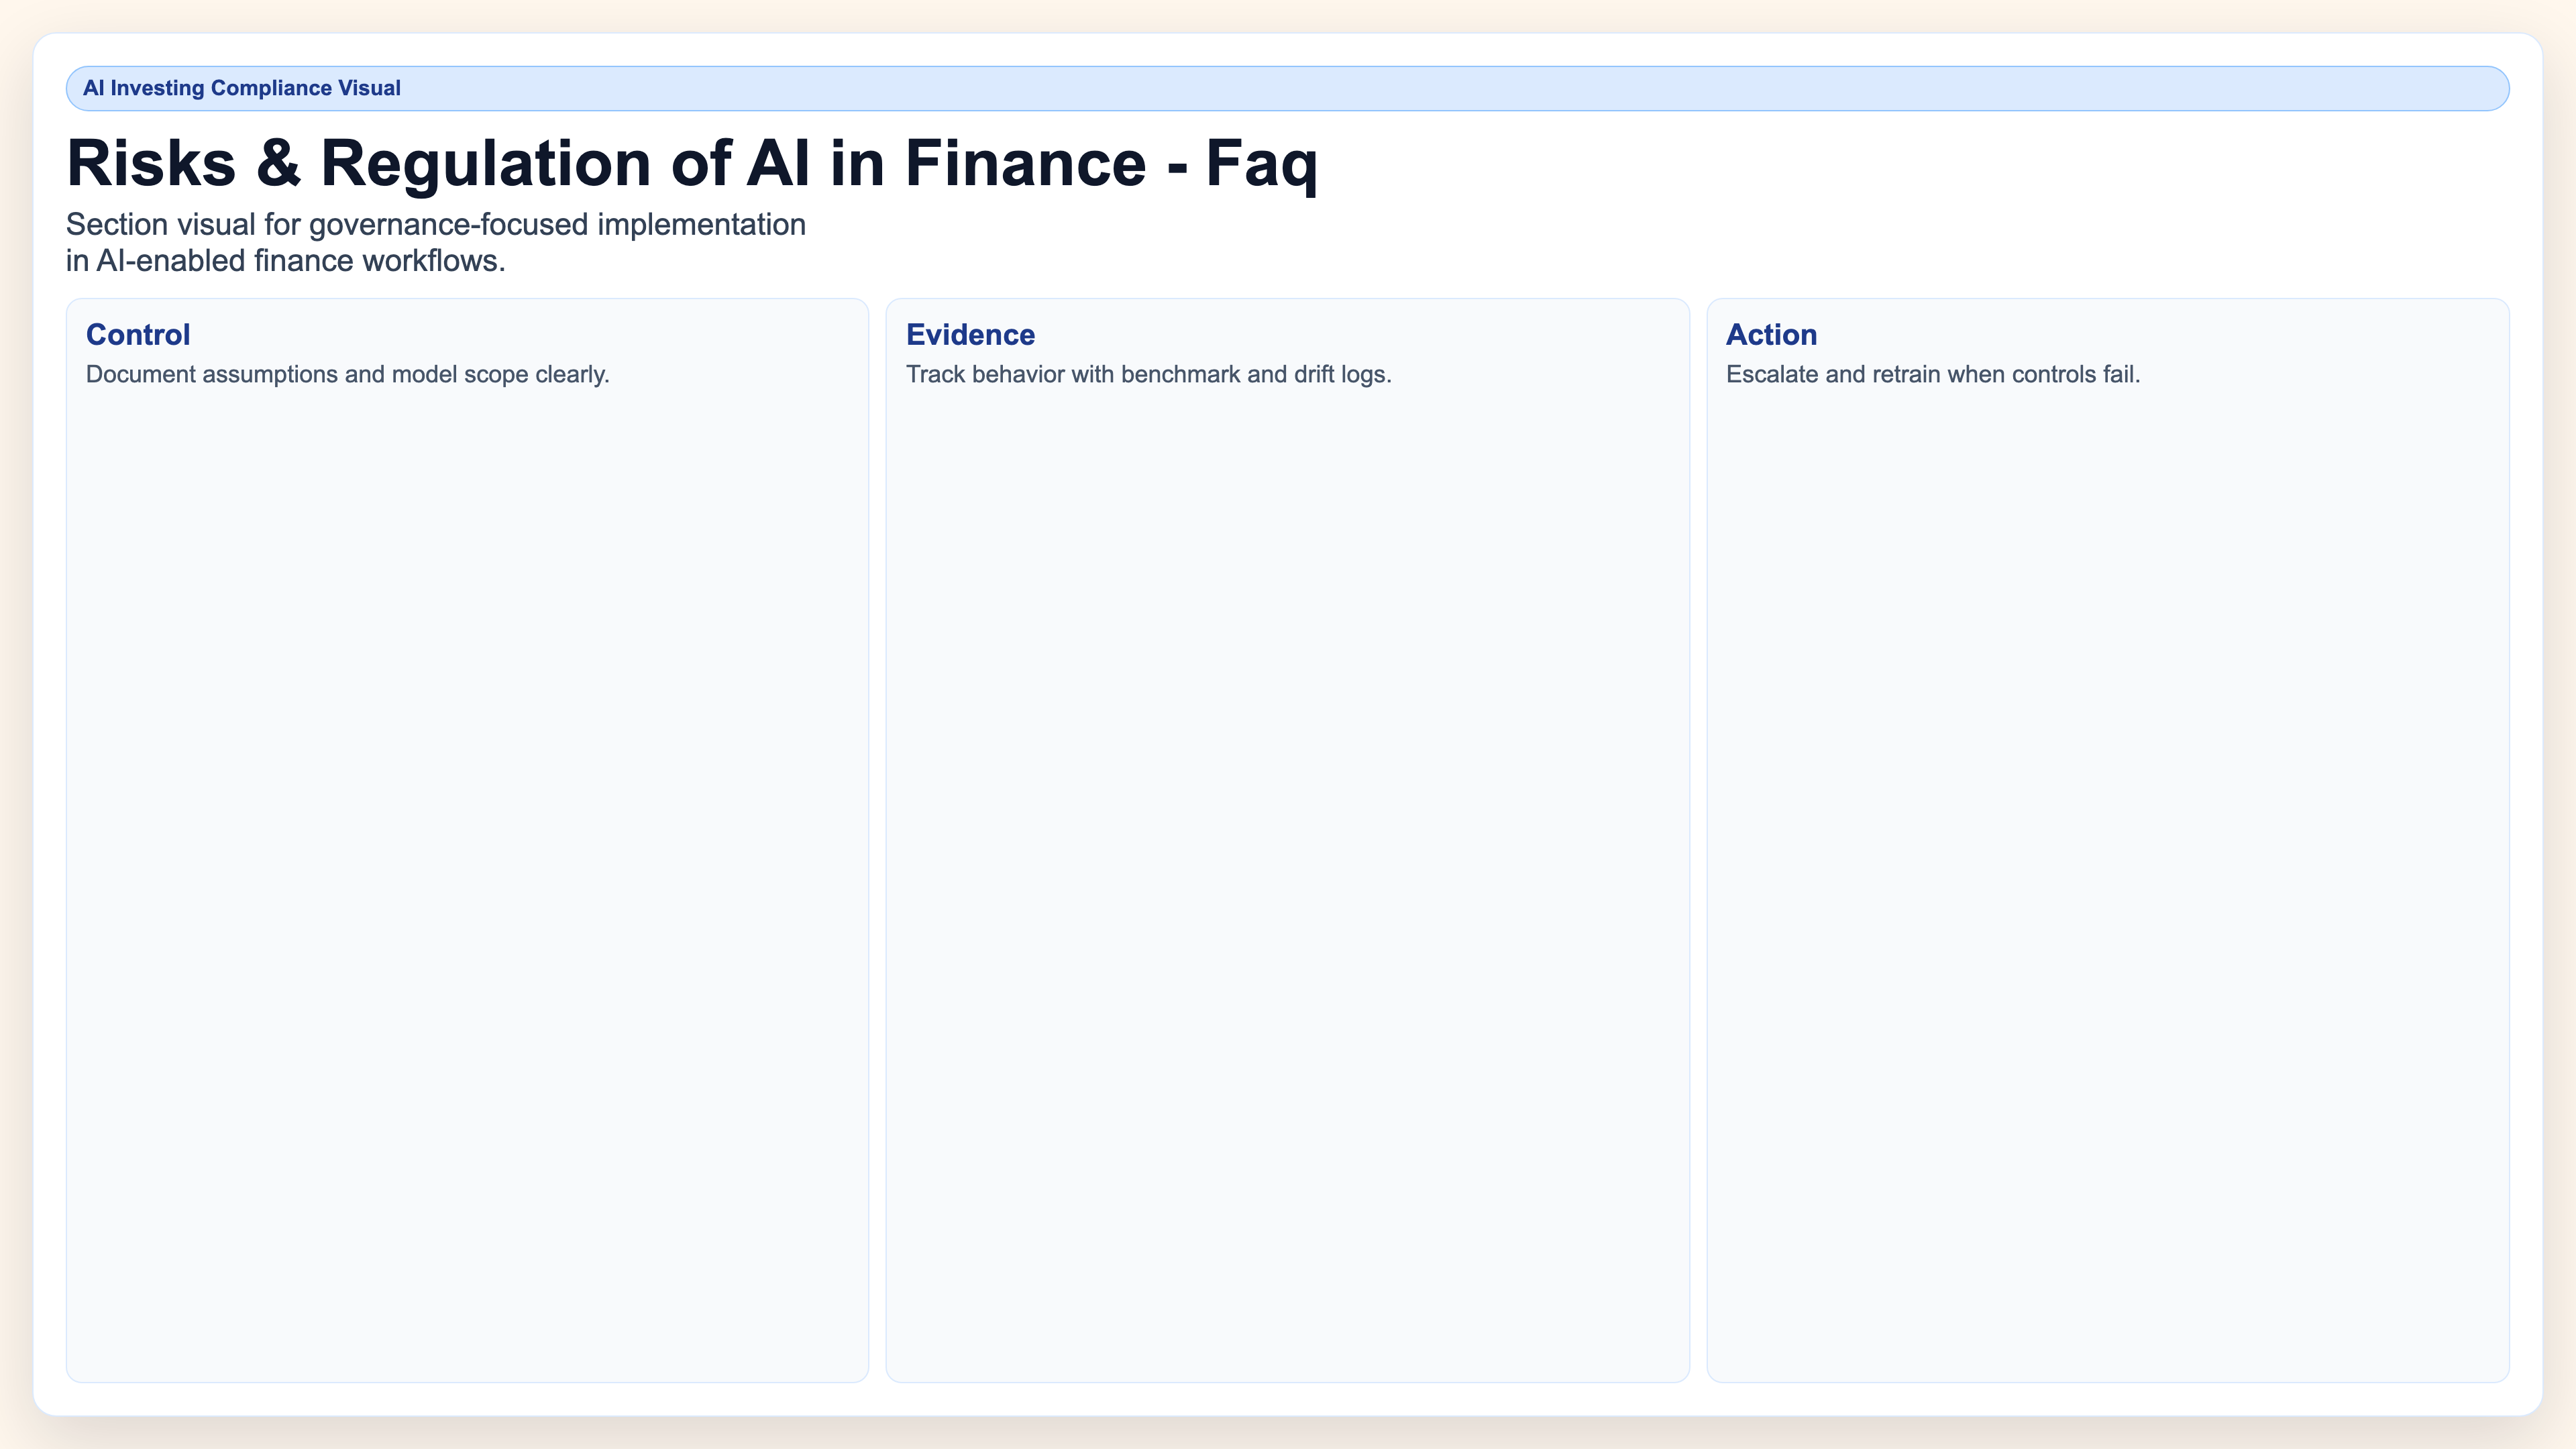Image resolution: width=2576 pixels, height=1449 pixels.
Task: Click the AI Investing Compliance Visual badge
Action: point(243,87)
